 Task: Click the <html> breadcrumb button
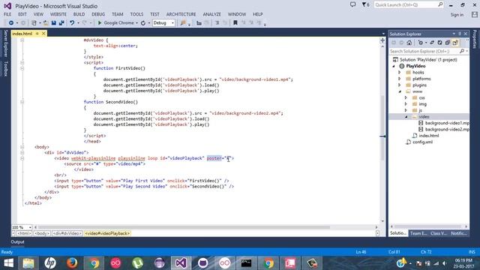coord(24,233)
